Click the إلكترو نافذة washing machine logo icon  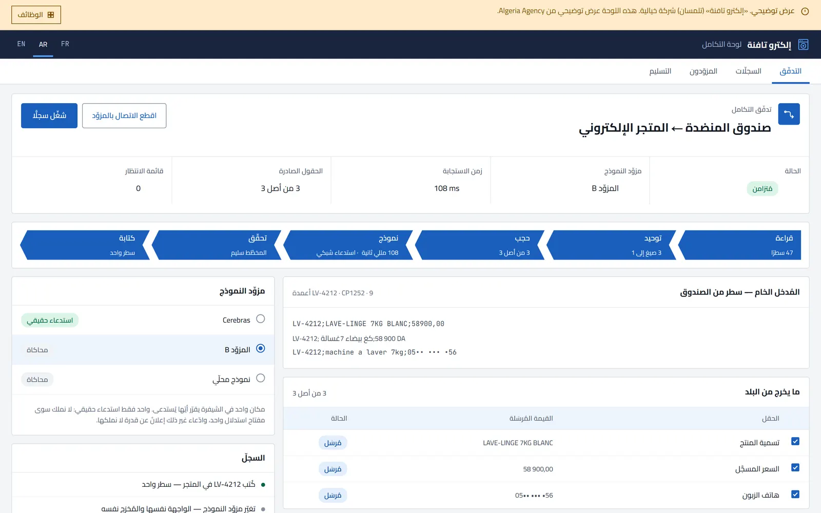pyautogui.click(x=803, y=45)
